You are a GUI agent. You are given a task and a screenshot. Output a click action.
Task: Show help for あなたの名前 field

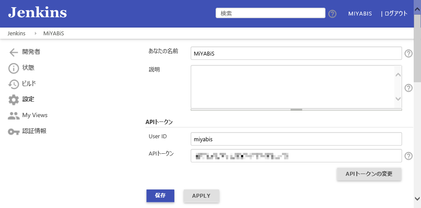click(x=409, y=53)
